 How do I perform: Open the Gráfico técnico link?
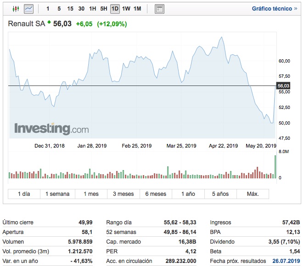274,9
